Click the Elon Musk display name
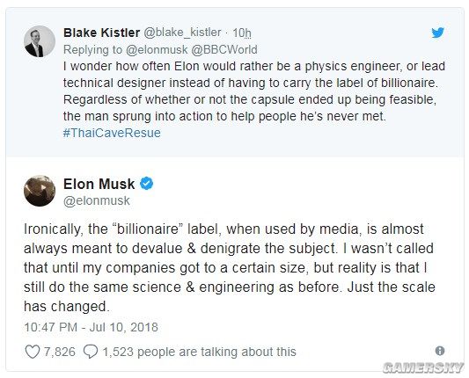This screenshot has width=469, height=378. click(99, 184)
